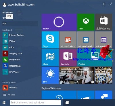
Task: Open the Photos tile
Action: (95, 58)
